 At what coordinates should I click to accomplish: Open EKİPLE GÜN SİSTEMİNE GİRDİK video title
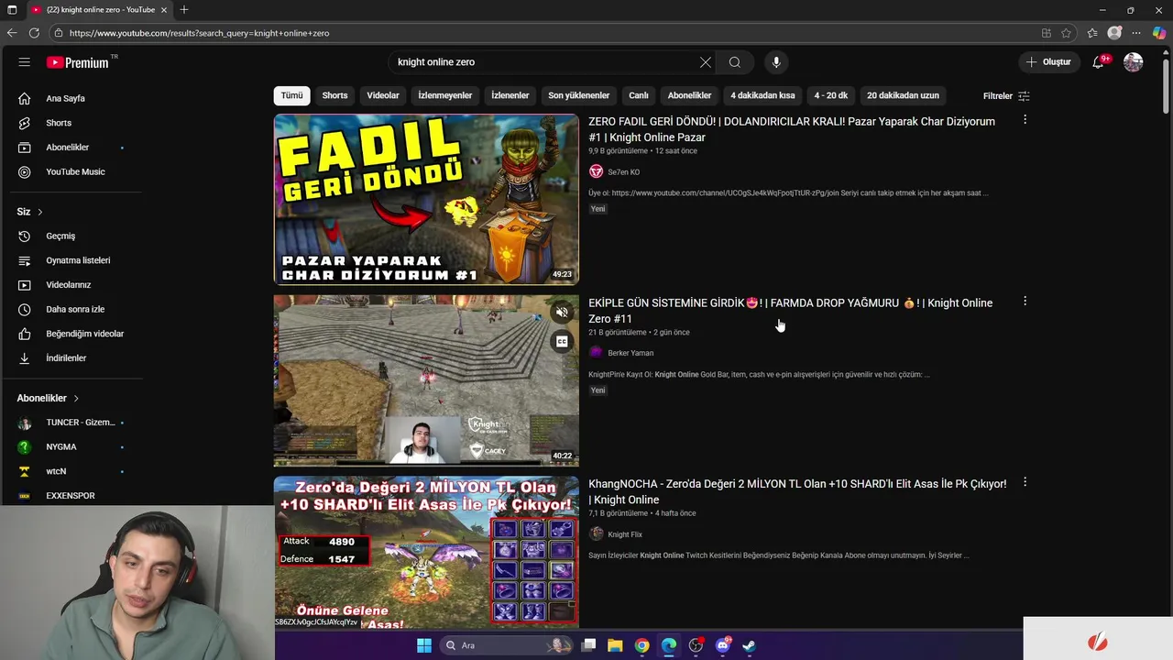[x=790, y=311]
